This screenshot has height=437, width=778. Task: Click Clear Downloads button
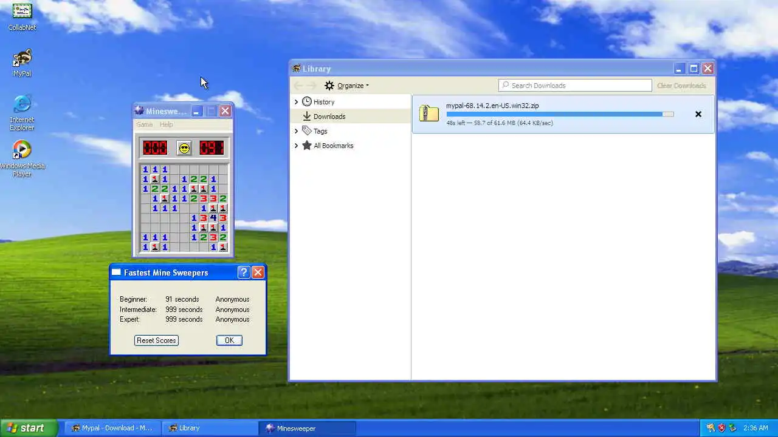[x=681, y=86]
